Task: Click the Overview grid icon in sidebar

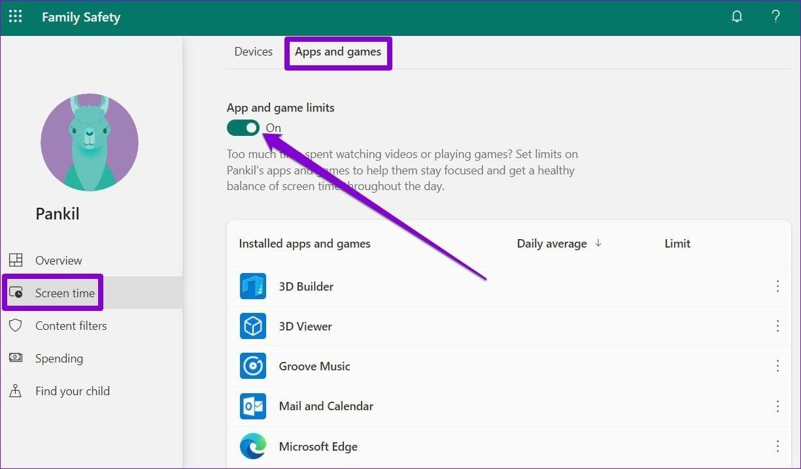Action: 16,260
